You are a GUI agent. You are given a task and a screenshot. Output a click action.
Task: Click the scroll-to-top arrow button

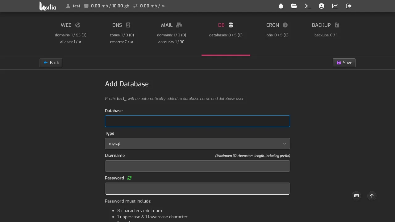click(372, 196)
